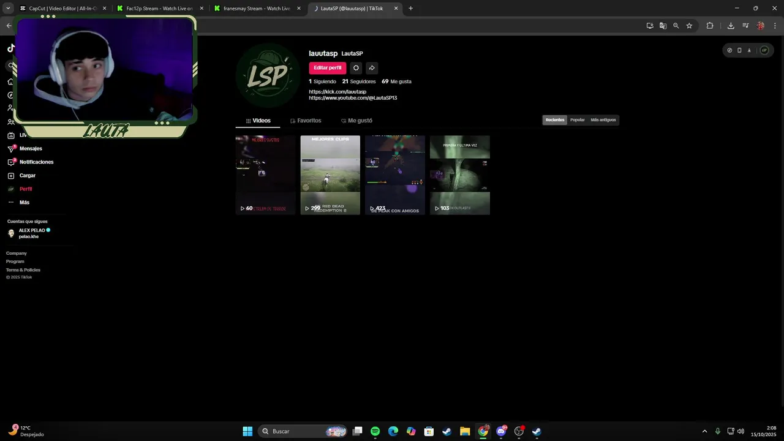Viewport: 784px width, 441px height.
Task: Expand the Program footer section
Action: pos(15,262)
